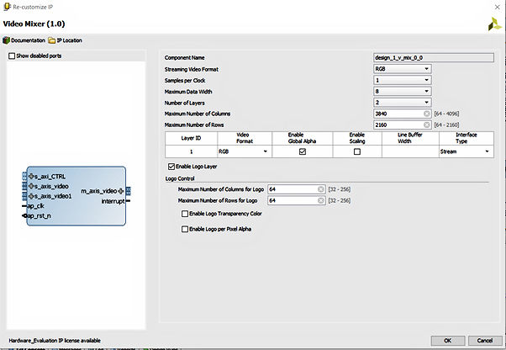Viewport: 506px width, 350px height.
Task: Click the Line Buffer Width column header
Action: click(x=410, y=138)
